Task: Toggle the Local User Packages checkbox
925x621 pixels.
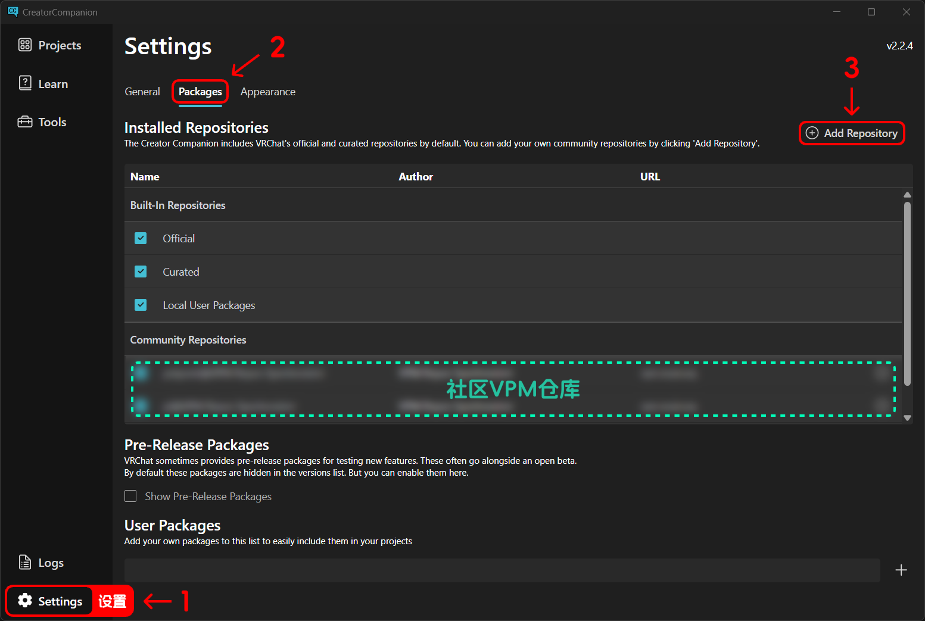Action: click(x=141, y=305)
